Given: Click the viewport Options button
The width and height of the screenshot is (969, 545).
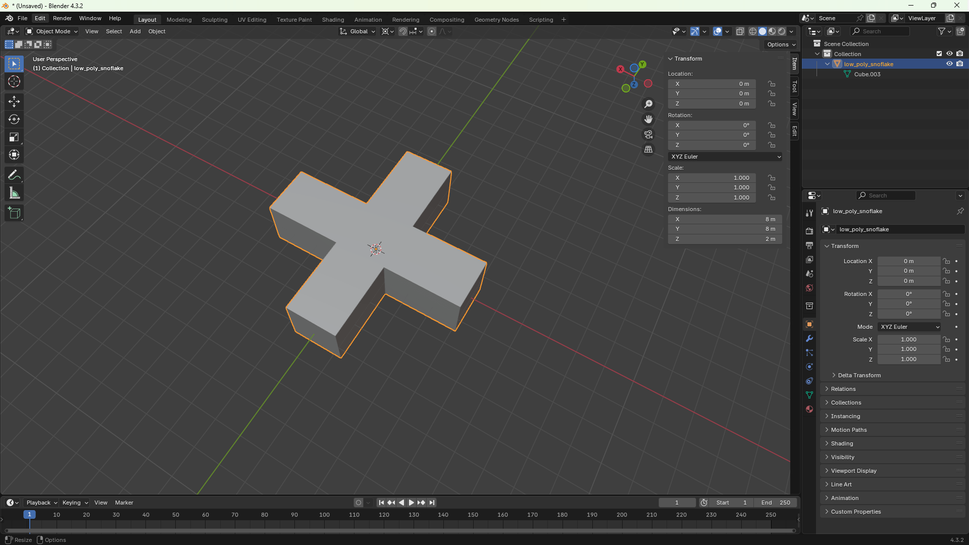Looking at the screenshot, I should [781, 44].
